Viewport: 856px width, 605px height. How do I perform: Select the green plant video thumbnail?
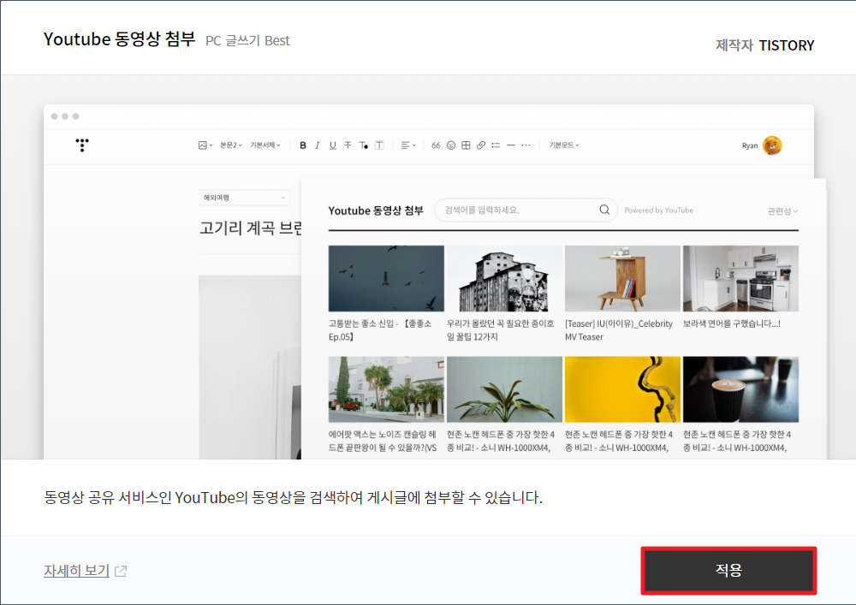tap(504, 389)
